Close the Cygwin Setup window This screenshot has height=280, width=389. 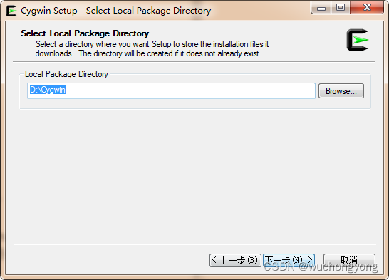tap(367, 8)
